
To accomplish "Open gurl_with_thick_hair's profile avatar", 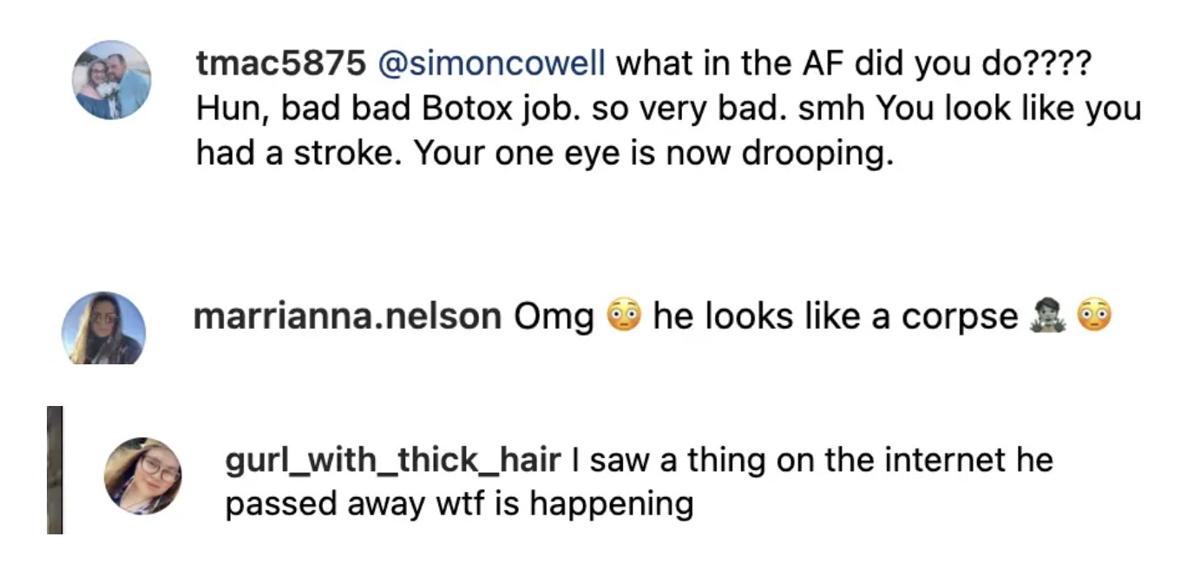I will [143, 475].
